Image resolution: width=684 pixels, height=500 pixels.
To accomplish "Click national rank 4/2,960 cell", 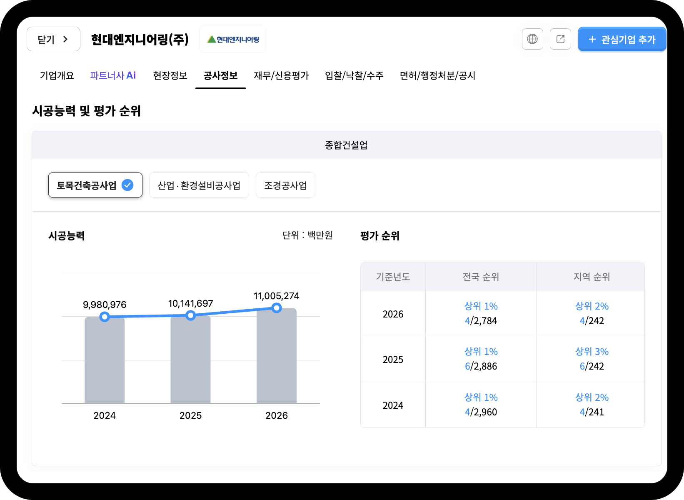I will [481, 405].
